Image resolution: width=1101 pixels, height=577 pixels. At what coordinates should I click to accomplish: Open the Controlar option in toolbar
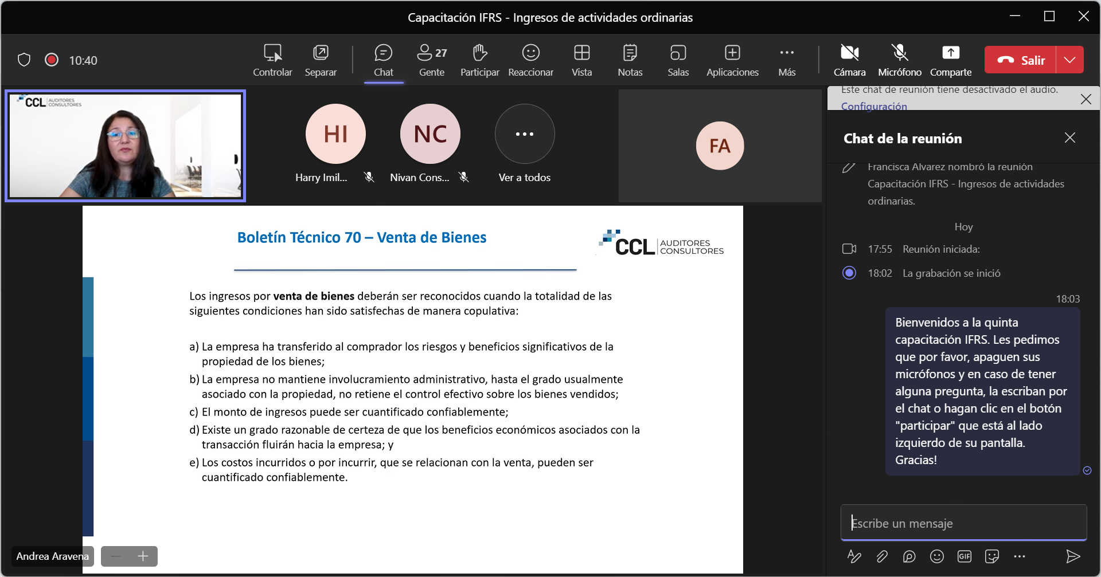272,60
